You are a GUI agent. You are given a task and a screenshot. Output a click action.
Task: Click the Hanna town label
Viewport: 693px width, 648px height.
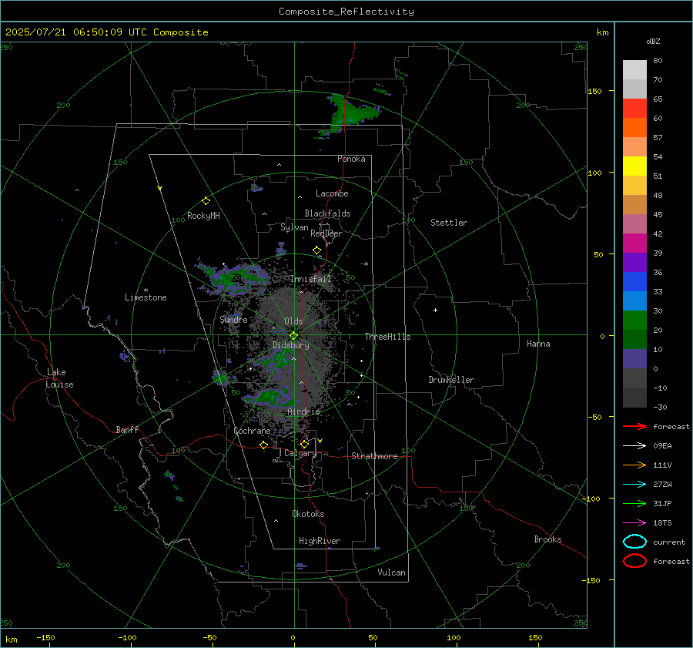point(538,344)
